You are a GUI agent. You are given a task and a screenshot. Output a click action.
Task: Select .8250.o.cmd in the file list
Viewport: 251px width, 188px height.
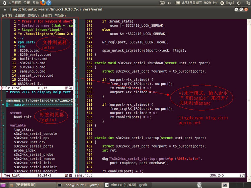(x=29, y=51)
